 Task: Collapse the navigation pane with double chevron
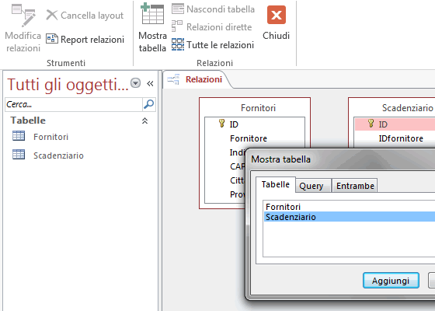pyautogui.click(x=150, y=83)
